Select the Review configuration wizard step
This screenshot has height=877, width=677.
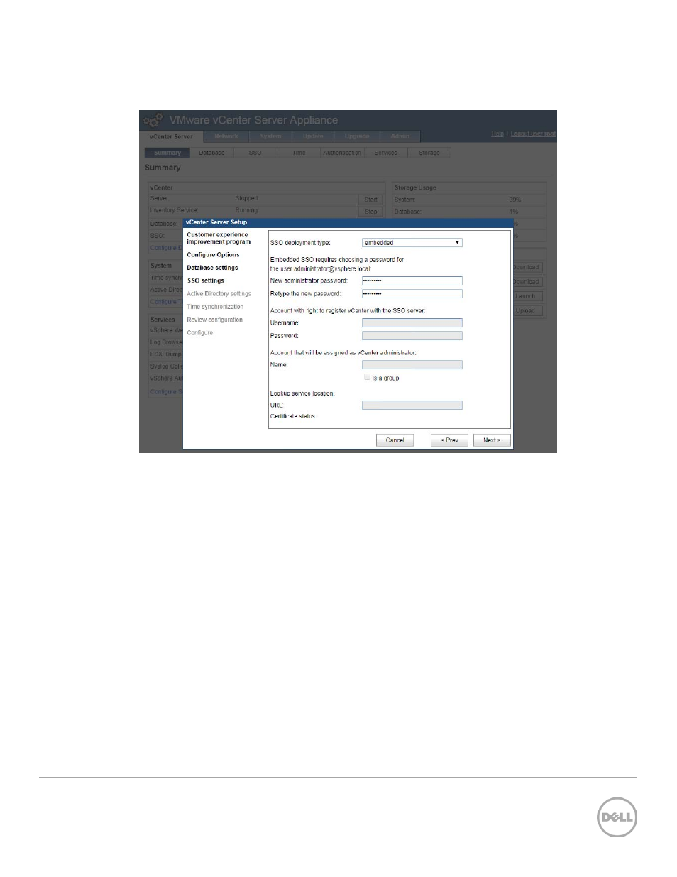pos(214,320)
